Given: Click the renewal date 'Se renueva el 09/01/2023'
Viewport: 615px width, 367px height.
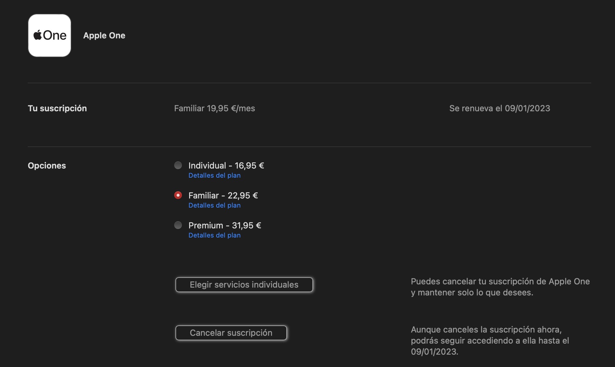Looking at the screenshot, I should 500,108.
